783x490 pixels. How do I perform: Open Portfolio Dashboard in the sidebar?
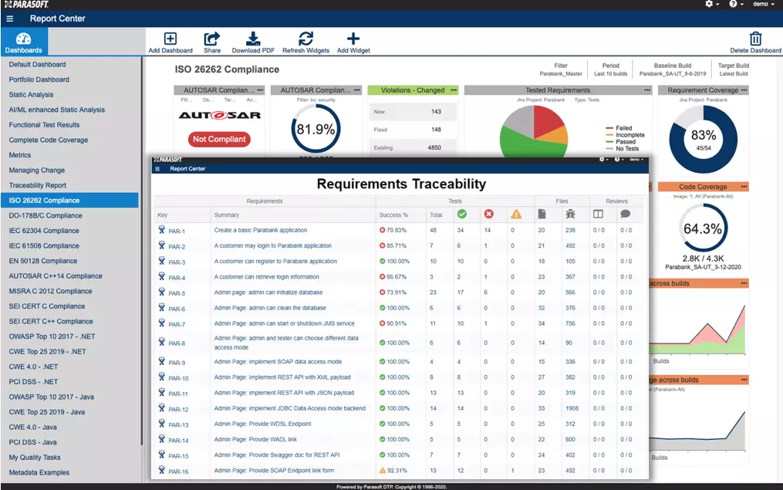coord(39,79)
